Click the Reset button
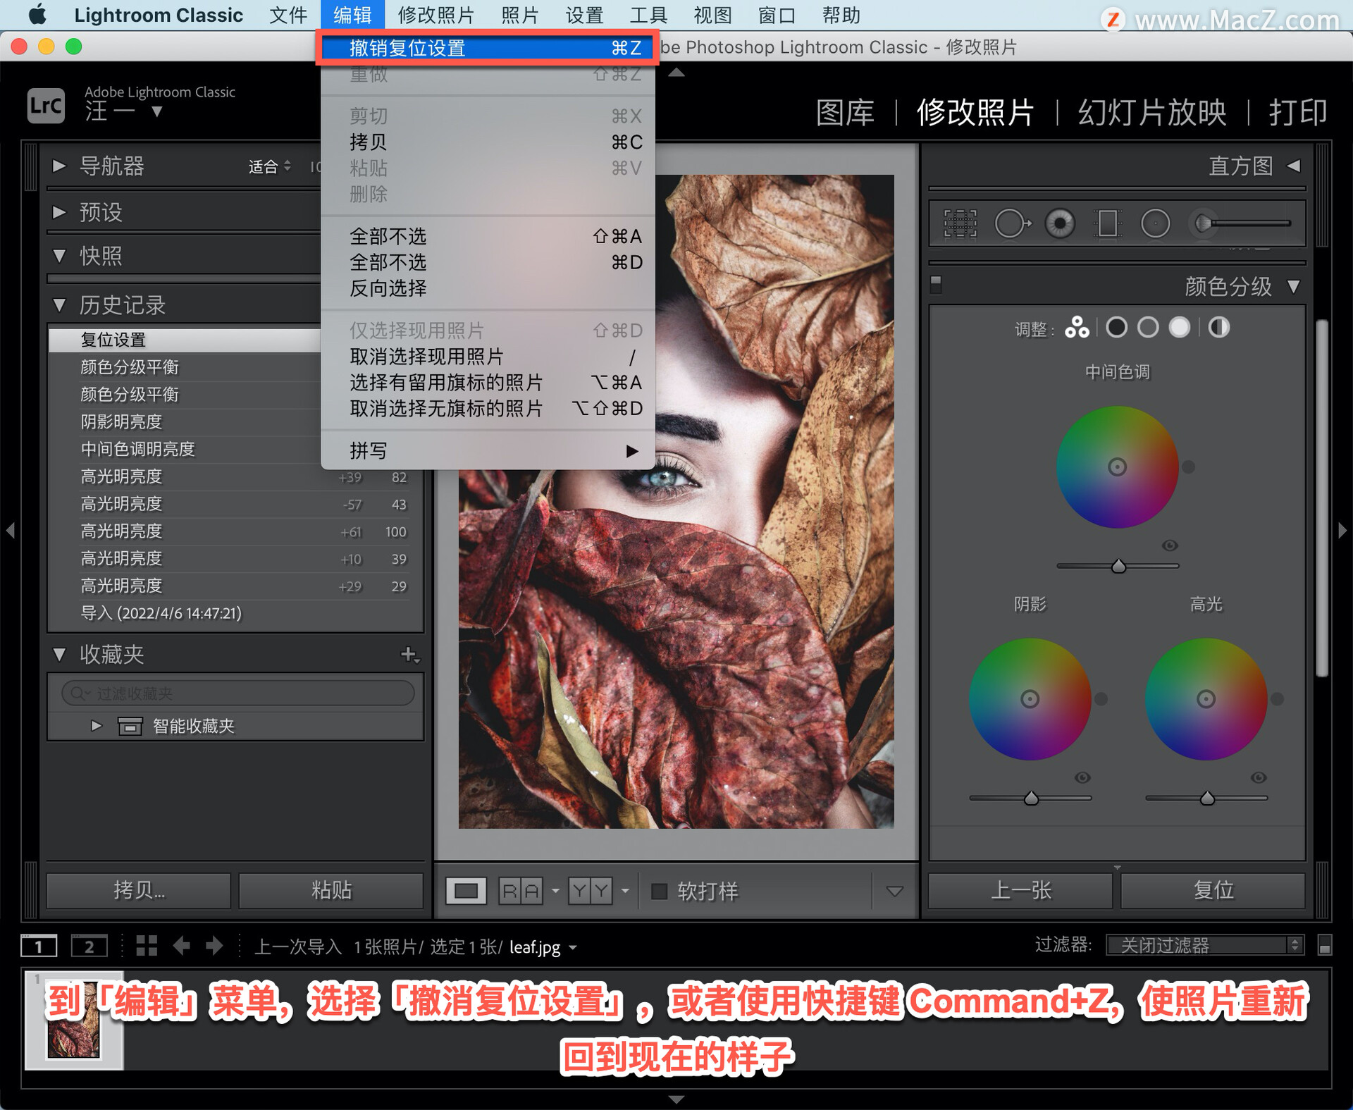 1213,890
